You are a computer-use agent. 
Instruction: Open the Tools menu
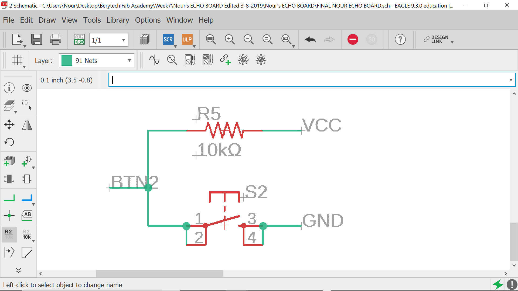click(92, 20)
